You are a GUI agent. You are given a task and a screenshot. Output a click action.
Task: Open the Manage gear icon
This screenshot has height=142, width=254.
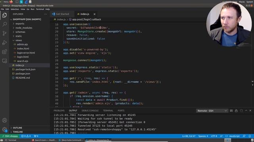point(4,129)
